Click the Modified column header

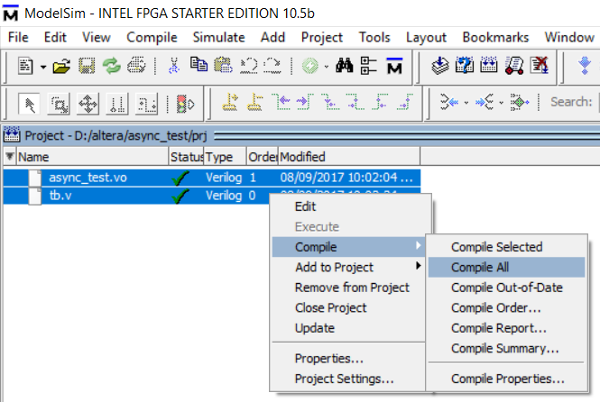[305, 157]
